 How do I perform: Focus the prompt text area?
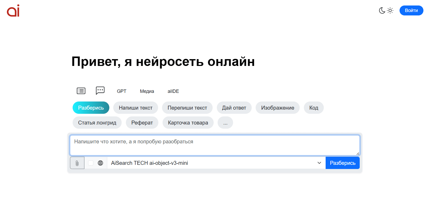pyautogui.click(x=215, y=145)
